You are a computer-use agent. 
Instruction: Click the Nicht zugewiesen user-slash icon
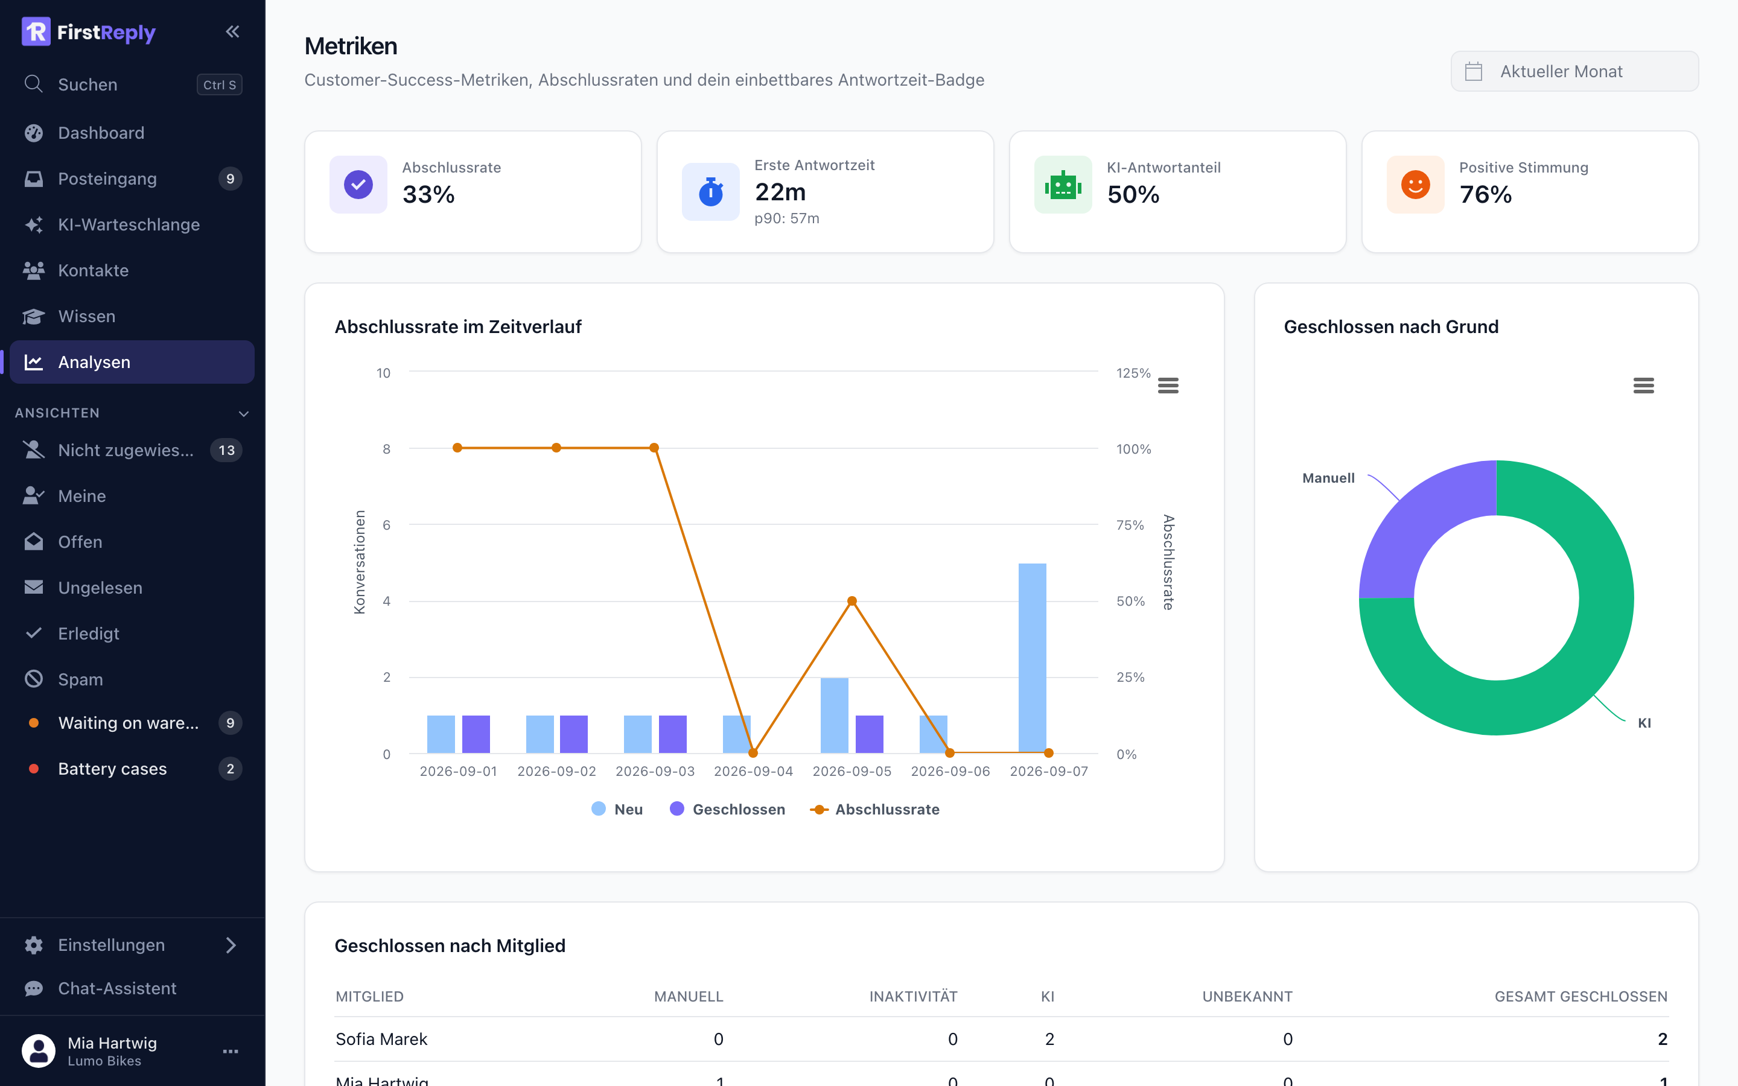pos(33,450)
